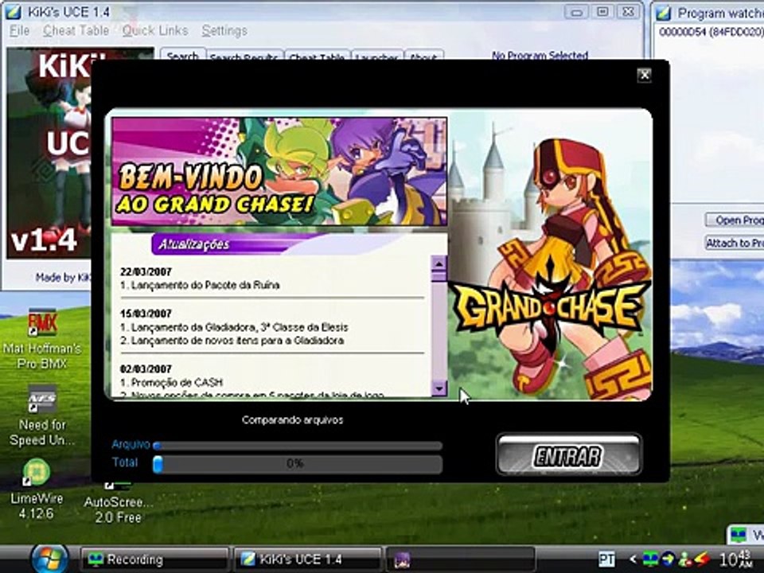Click the Total progress bar showing 0%
This screenshot has height=573, width=764.
click(298, 464)
